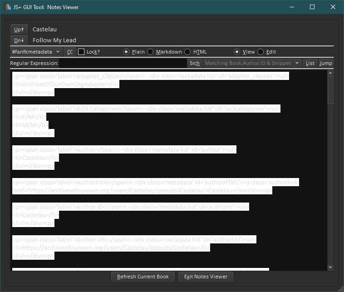344x292 pixels.
Task: Select the View mode radio button
Action: 237,52
